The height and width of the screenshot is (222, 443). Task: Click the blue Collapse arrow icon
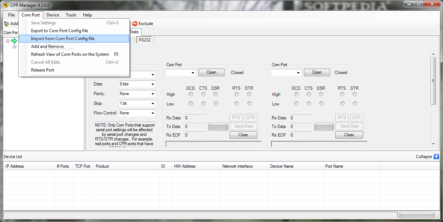click(436, 157)
